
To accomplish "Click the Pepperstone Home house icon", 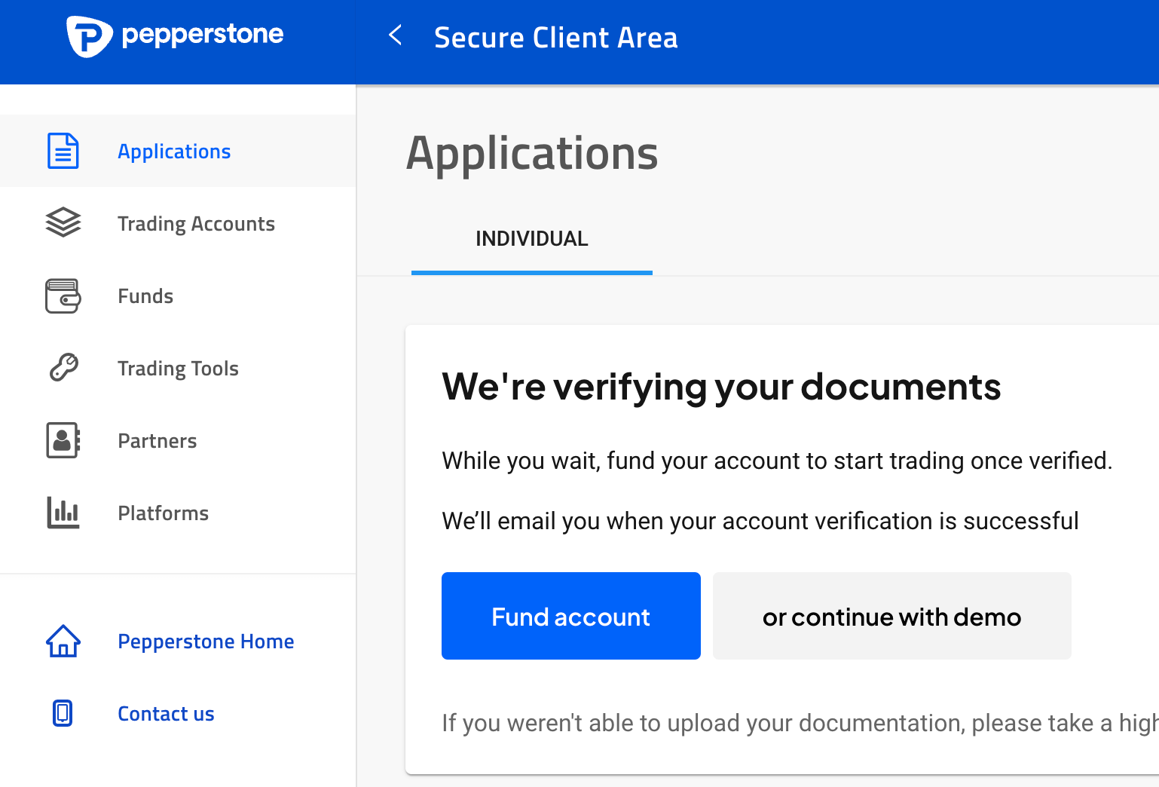I will point(63,641).
